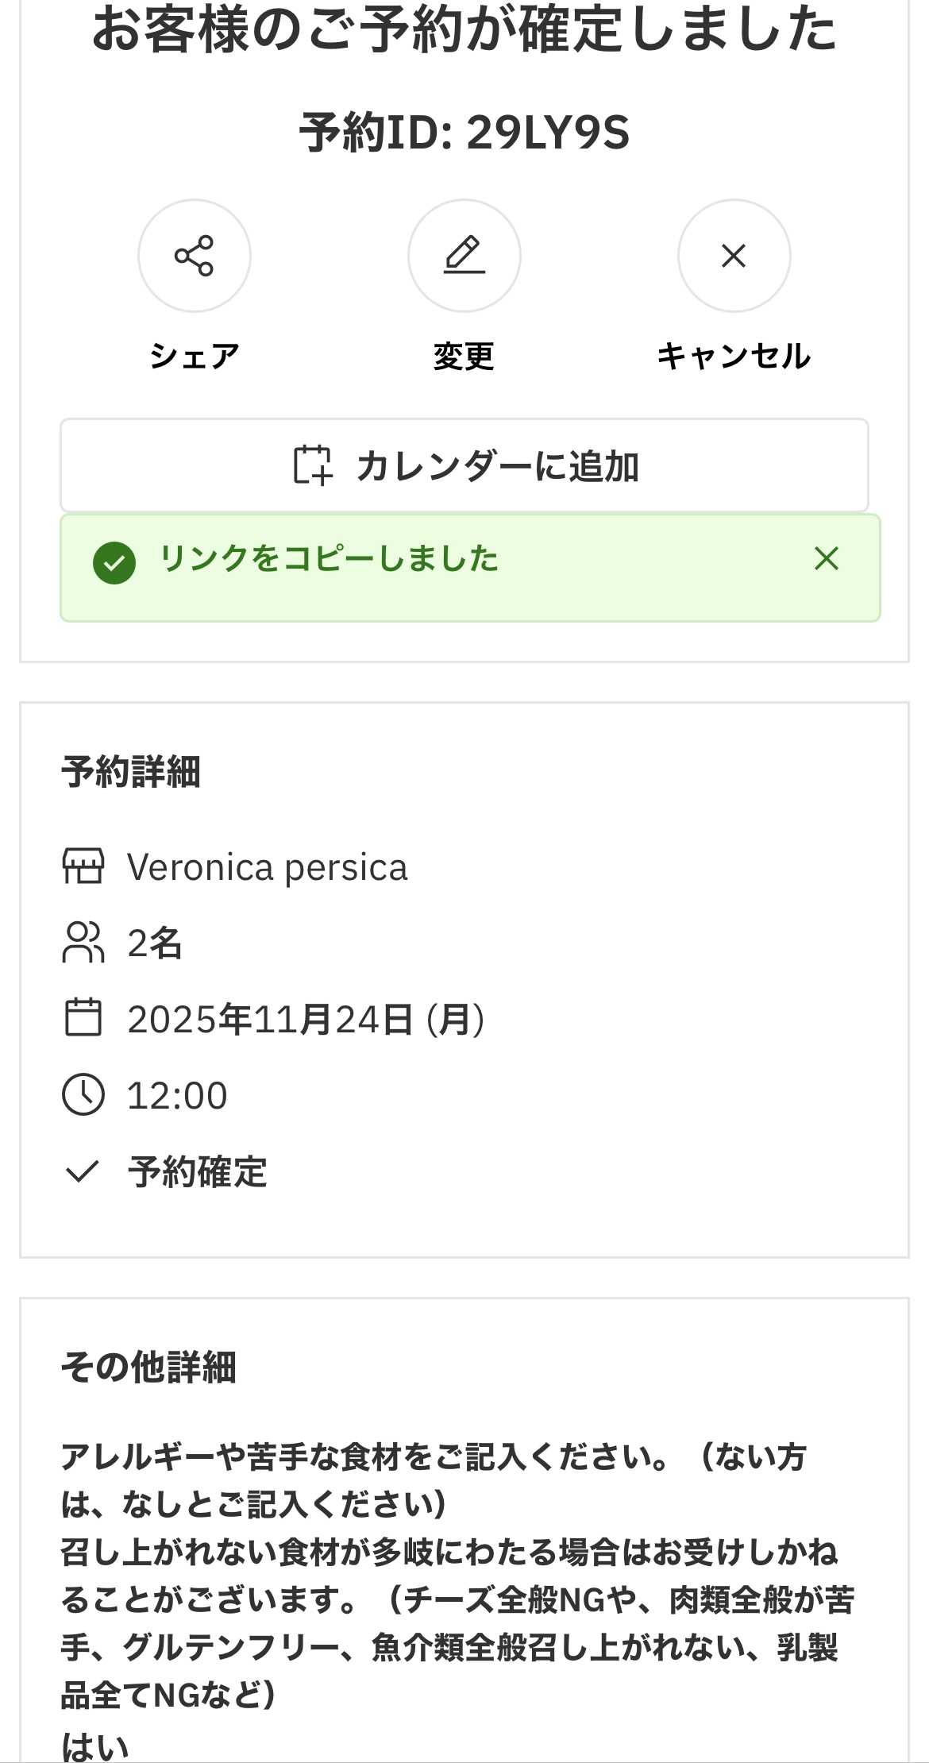Click the 変更 label
This screenshot has width=929, height=1763.
464,356
